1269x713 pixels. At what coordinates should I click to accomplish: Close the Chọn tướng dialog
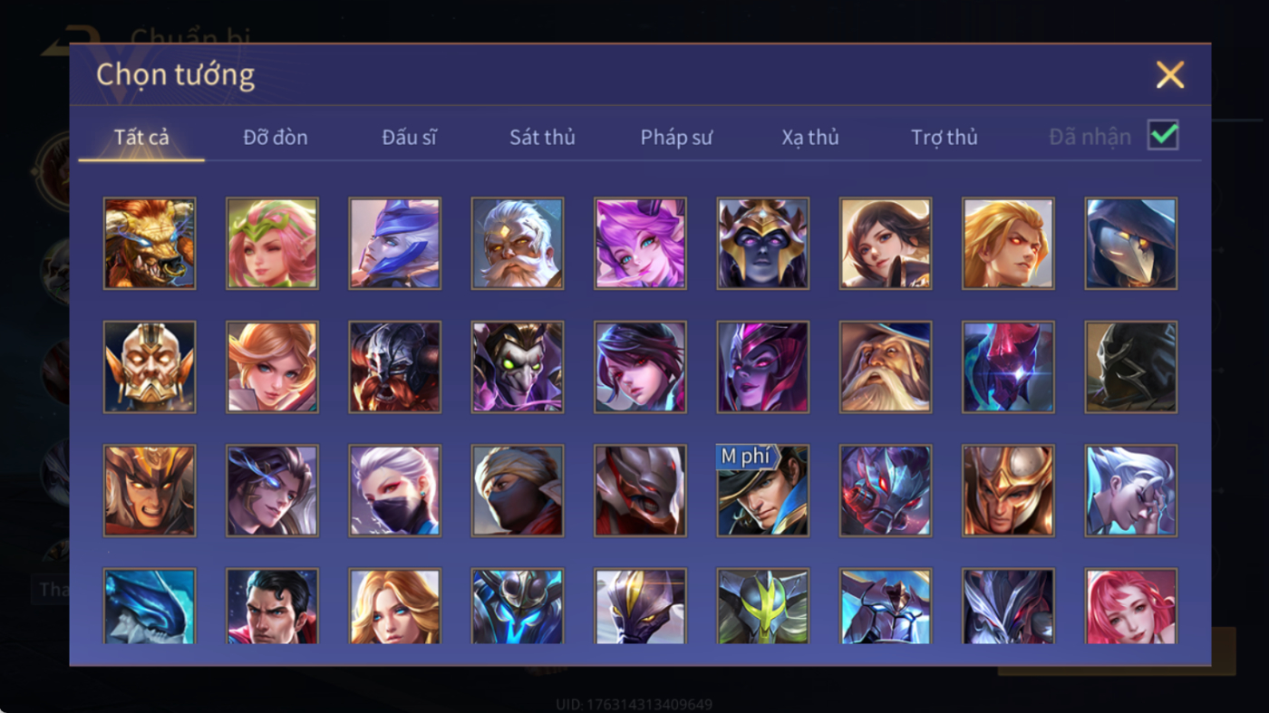coord(1170,74)
